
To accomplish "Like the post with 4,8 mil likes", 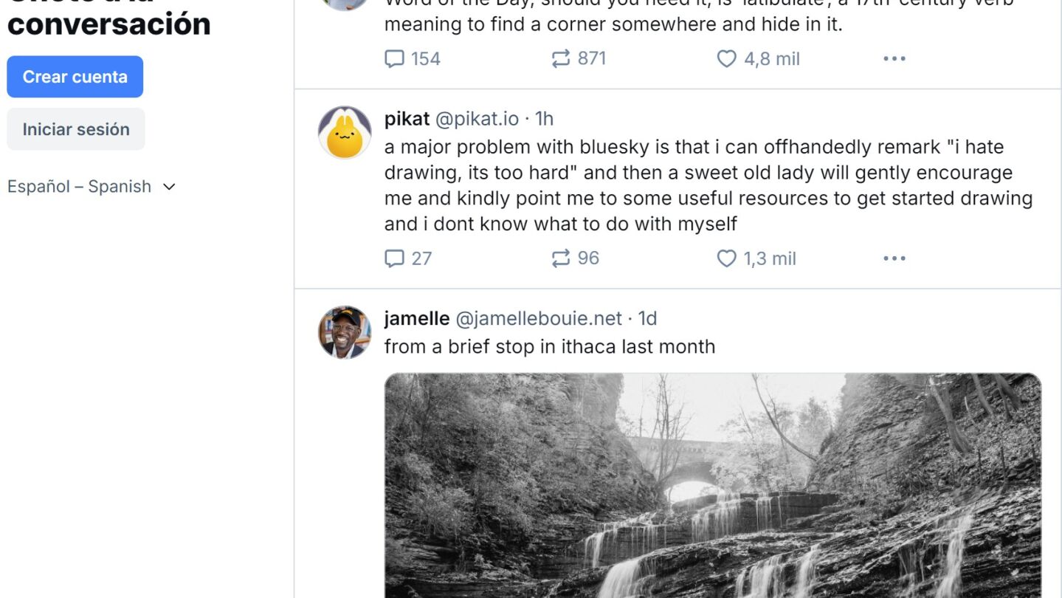I will point(727,59).
